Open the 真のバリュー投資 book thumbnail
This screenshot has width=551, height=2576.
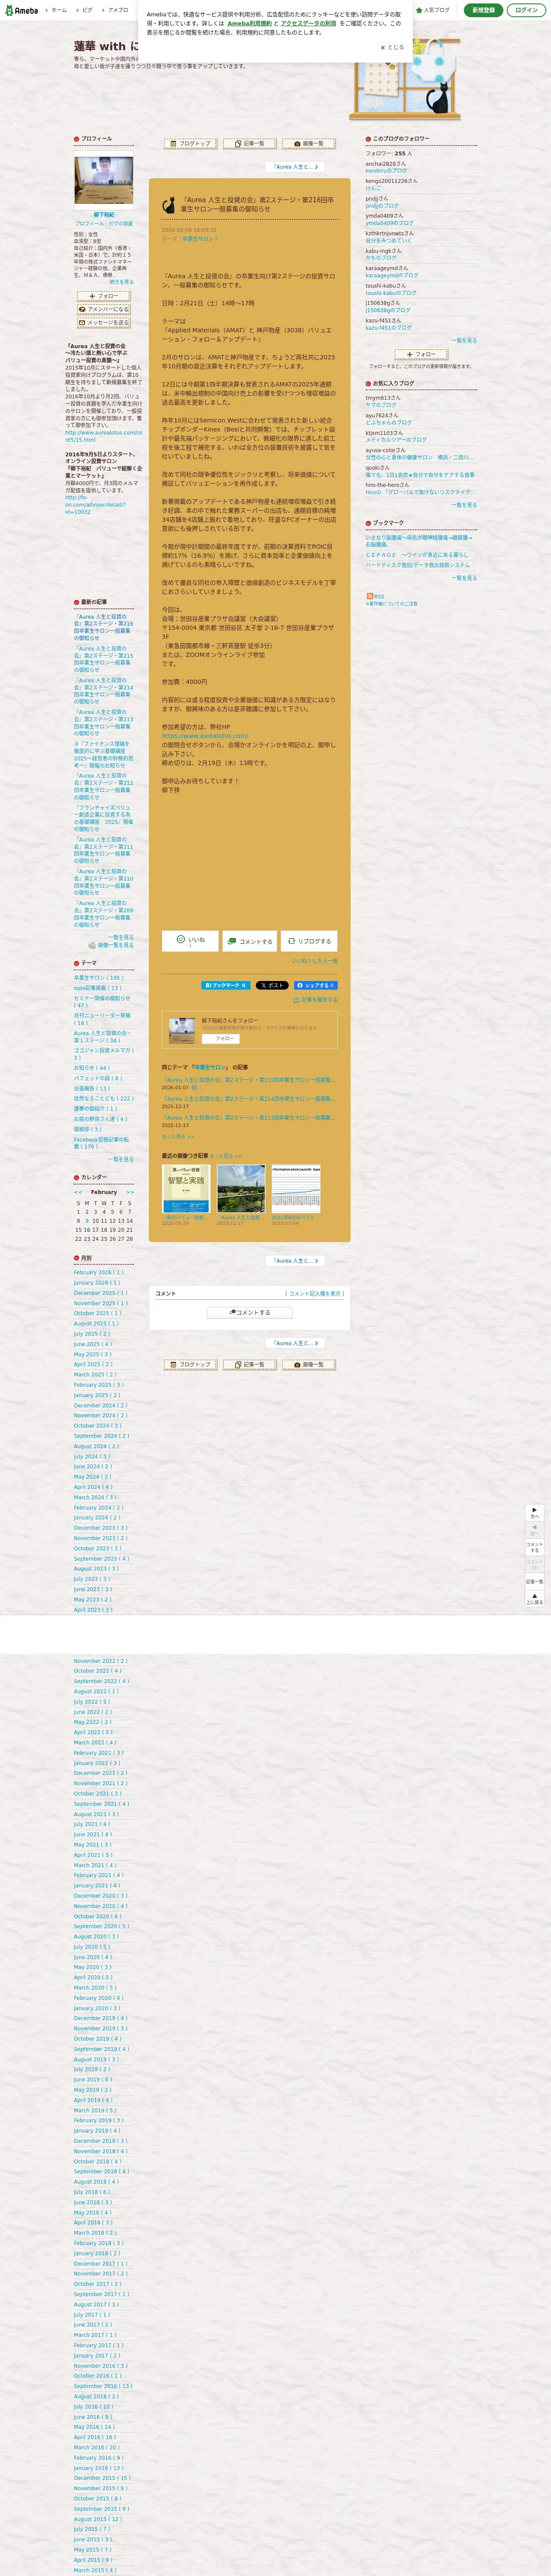(186, 1189)
